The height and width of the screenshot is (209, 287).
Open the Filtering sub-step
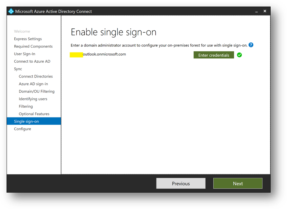(26, 106)
